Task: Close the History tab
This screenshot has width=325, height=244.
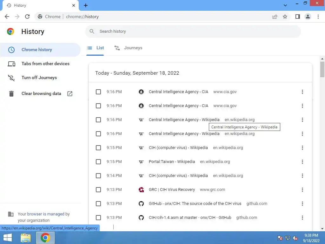Action: (74, 5)
